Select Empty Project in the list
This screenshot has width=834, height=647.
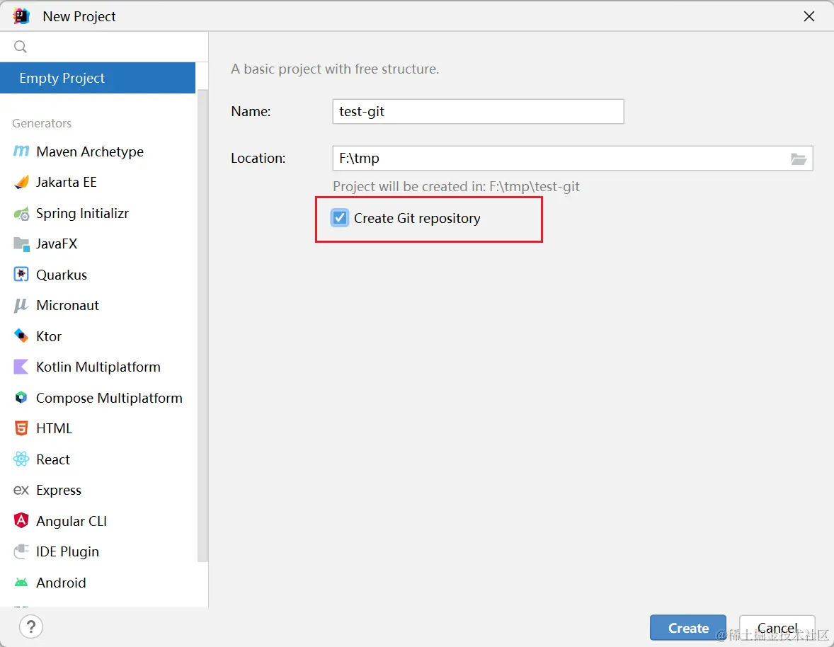tap(98, 78)
